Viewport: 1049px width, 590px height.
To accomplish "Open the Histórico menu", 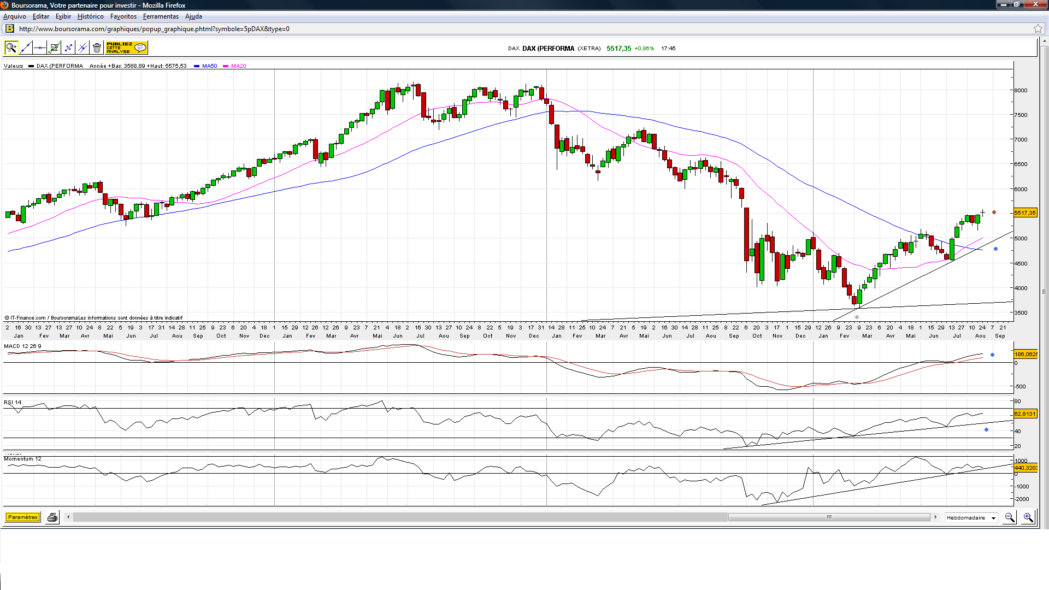I will point(90,16).
